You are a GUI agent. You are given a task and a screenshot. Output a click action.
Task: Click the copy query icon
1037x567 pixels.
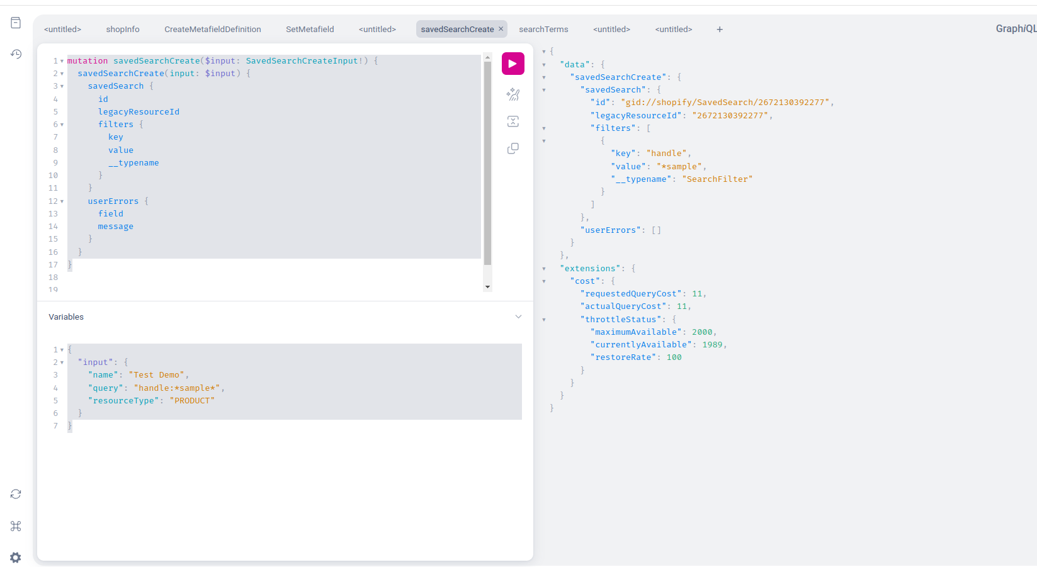click(x=513, y=149)
